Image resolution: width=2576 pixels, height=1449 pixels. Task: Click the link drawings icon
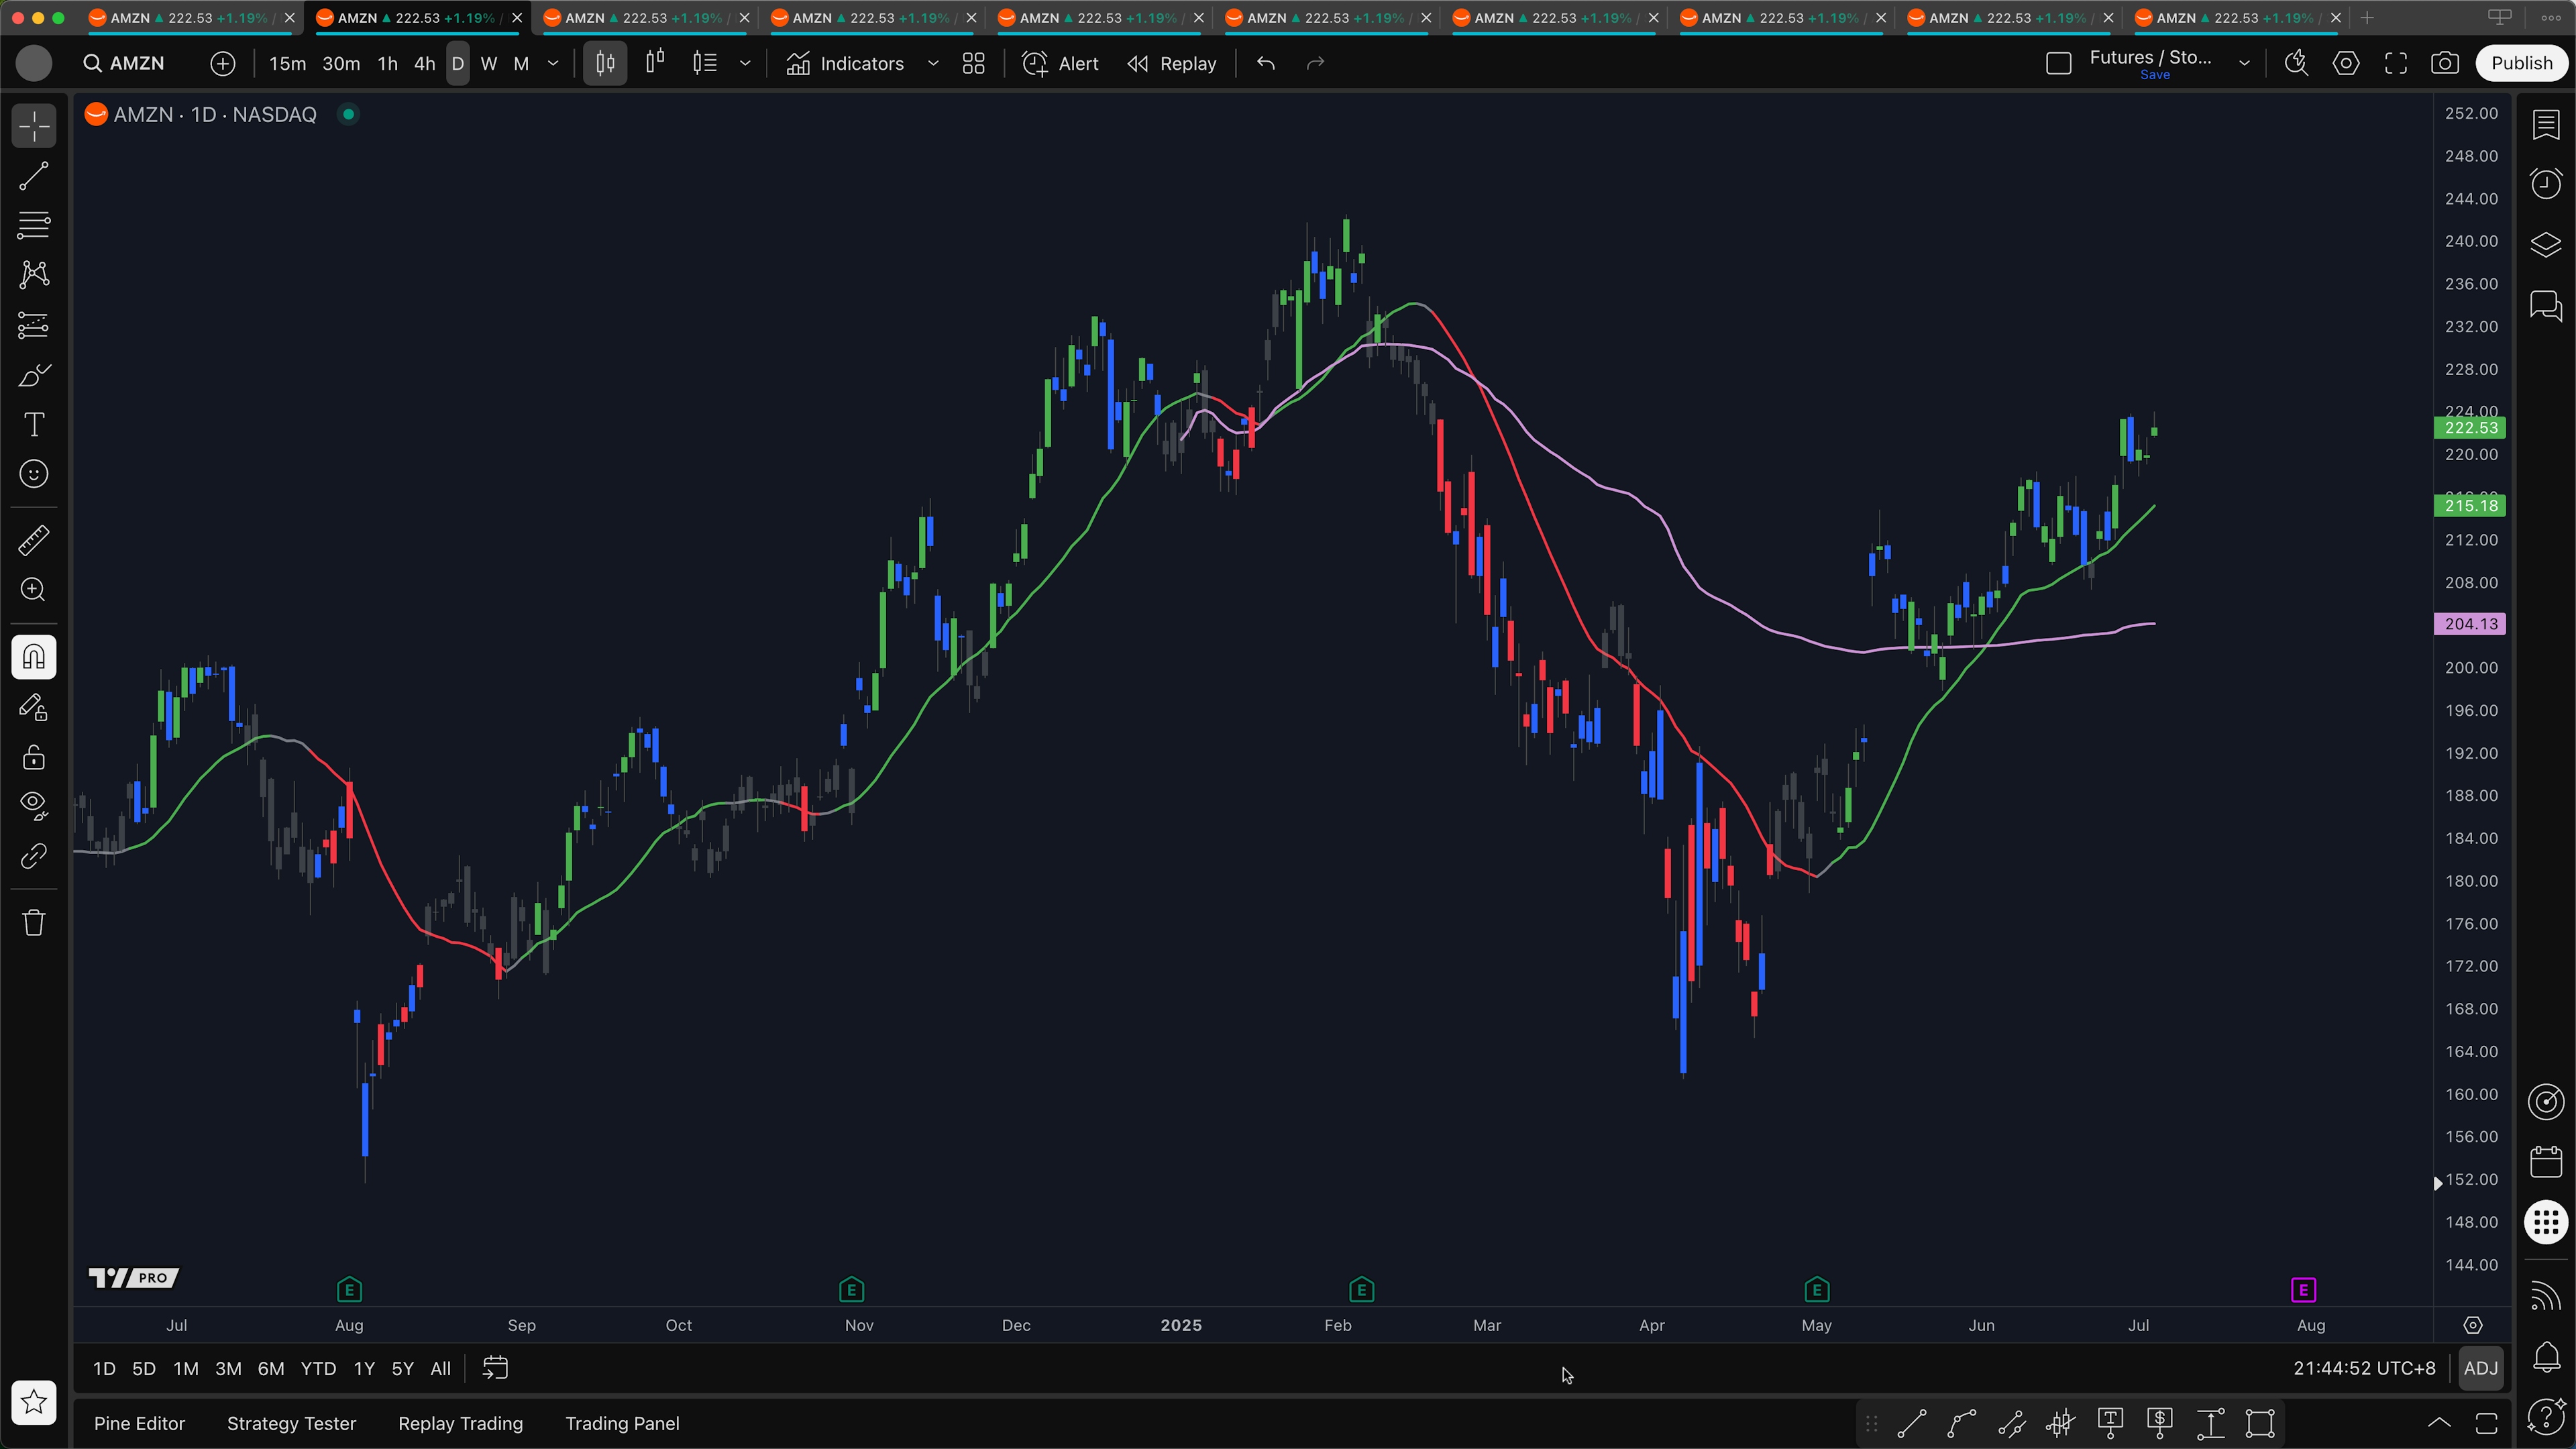(x=34, y=856)
